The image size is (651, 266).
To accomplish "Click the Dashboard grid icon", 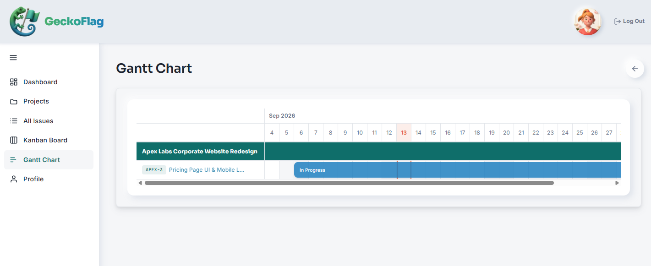I will 14,82.
